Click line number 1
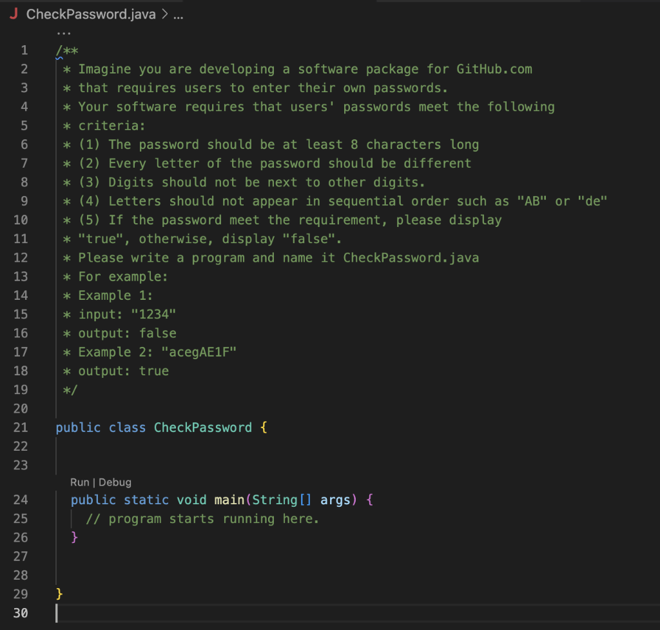 24,50
